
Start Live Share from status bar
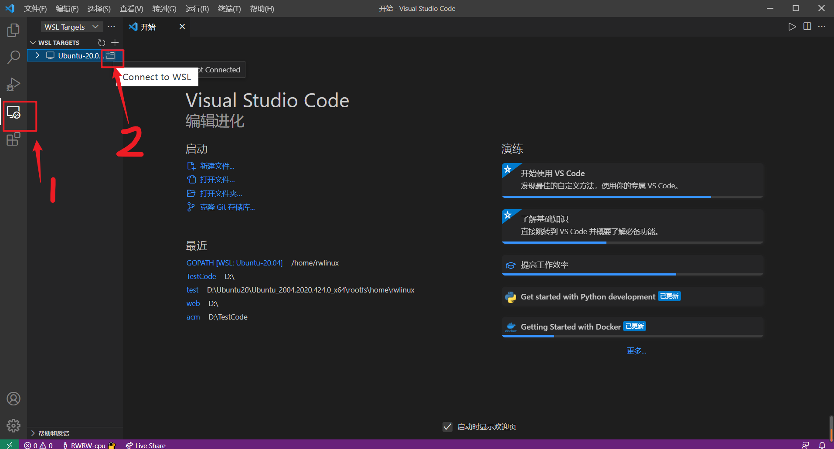(x=146, y=445)
